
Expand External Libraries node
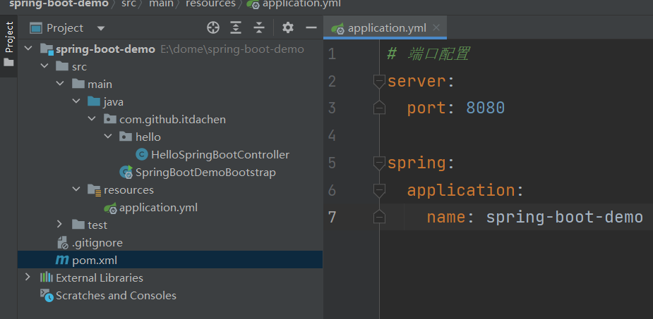click(x=28, y=277)
